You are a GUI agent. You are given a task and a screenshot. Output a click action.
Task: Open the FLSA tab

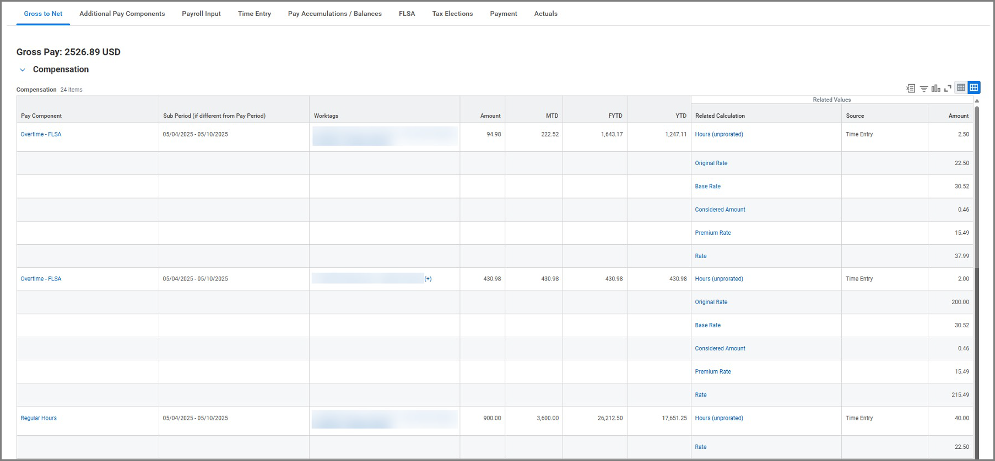[407, 14]
